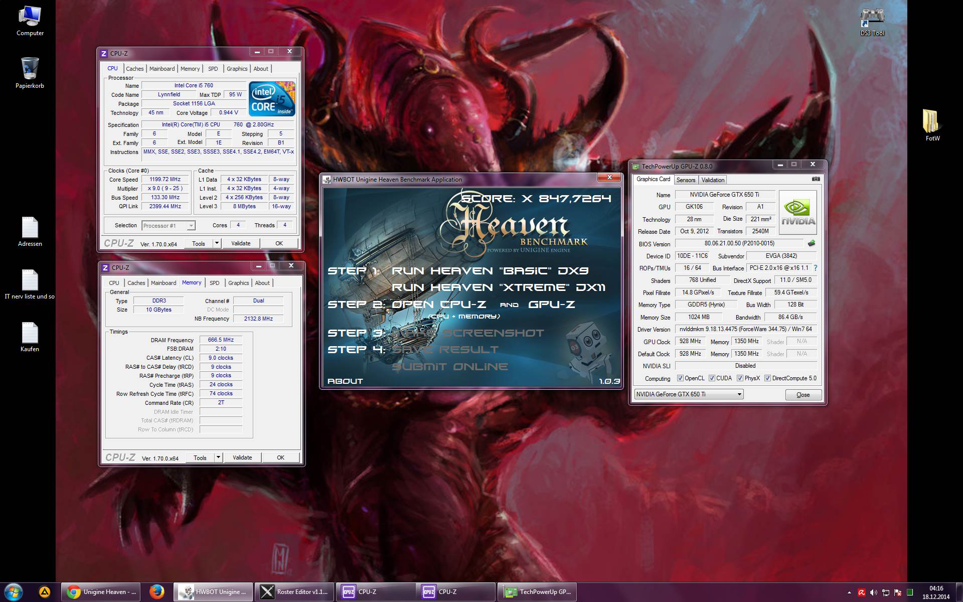Open SPD tab in the lower CPU-Z window

[215, 283]
